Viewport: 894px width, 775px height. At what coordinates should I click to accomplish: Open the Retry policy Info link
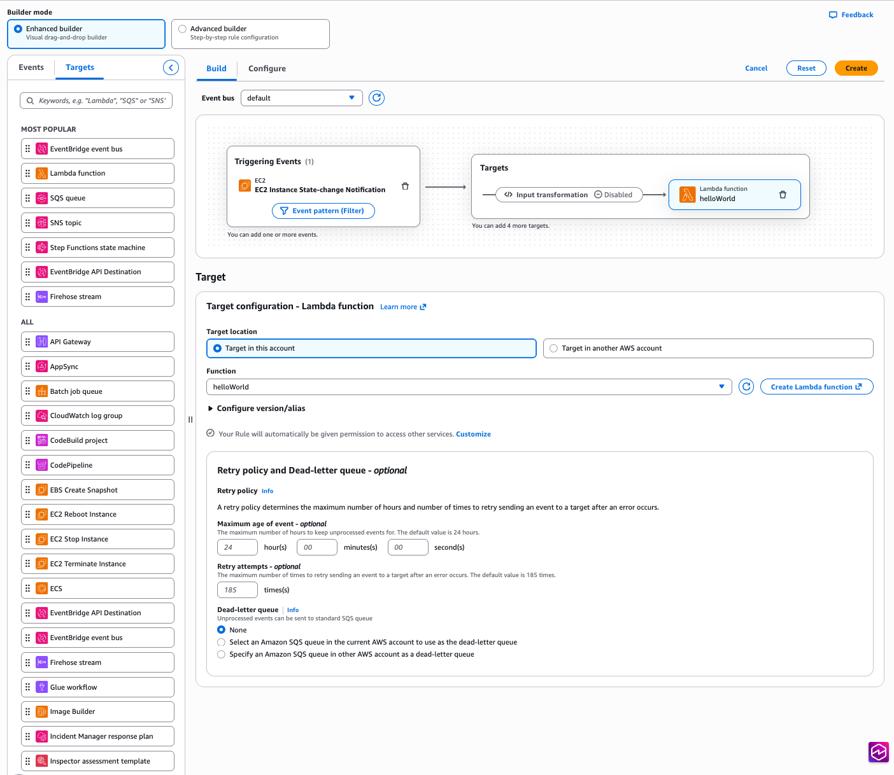(x=267, y=491)
